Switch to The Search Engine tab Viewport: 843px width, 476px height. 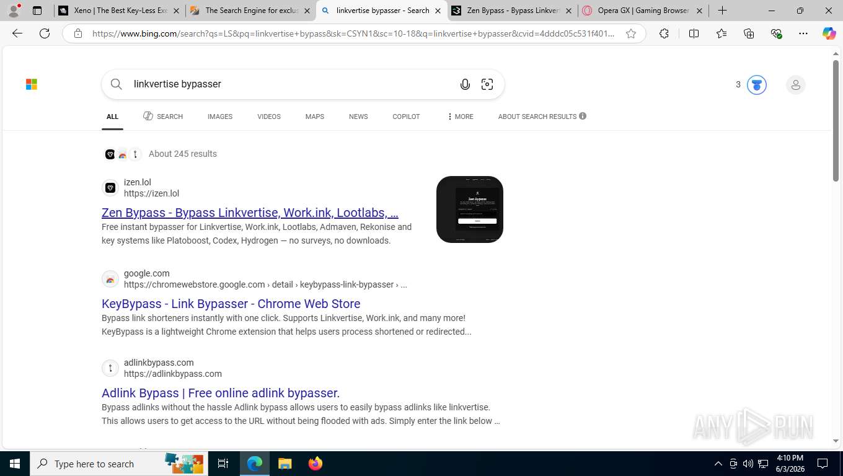[250, 11]
